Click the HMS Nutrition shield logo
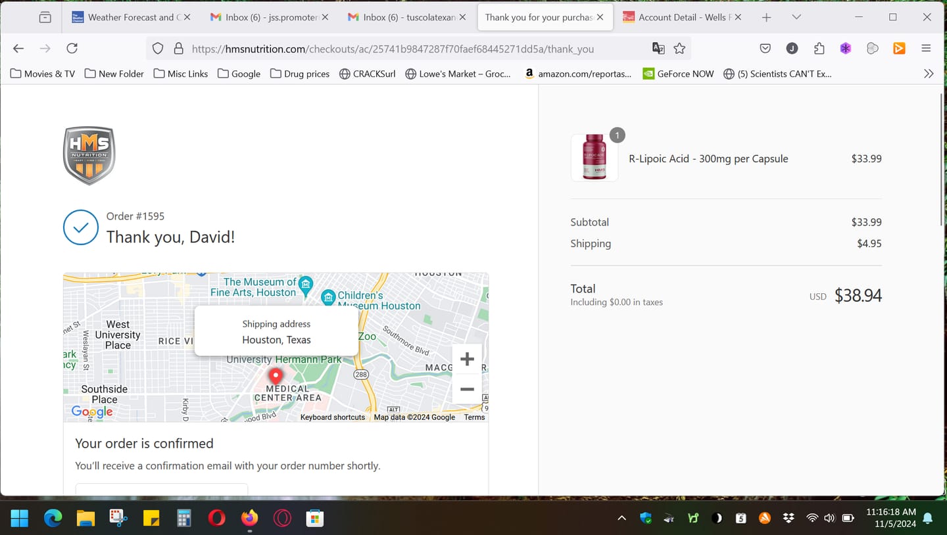Image resolution: width=947 pixels, height=535 pixels. pos(89,155)
